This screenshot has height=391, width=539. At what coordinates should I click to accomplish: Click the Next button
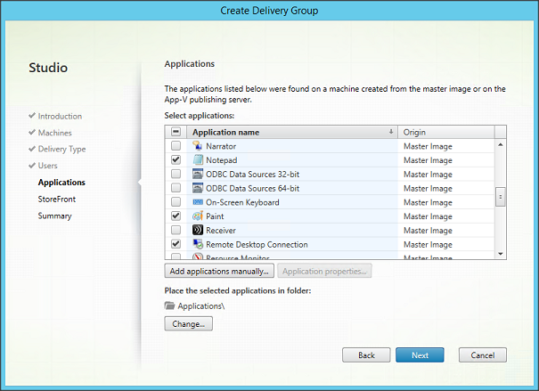[420, 354]
